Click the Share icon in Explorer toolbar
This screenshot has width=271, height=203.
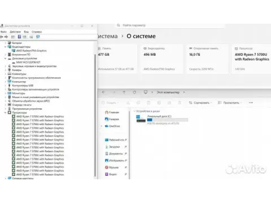click(x=169, y=103)
